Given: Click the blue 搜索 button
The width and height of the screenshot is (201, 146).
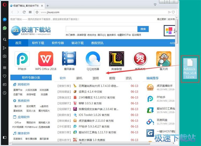Looking at the screenshot, I should coord(143,29).
